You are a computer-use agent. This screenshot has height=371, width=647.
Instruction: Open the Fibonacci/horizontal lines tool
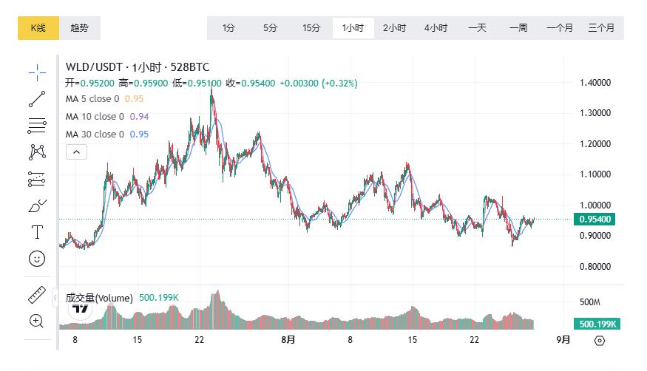37,126
